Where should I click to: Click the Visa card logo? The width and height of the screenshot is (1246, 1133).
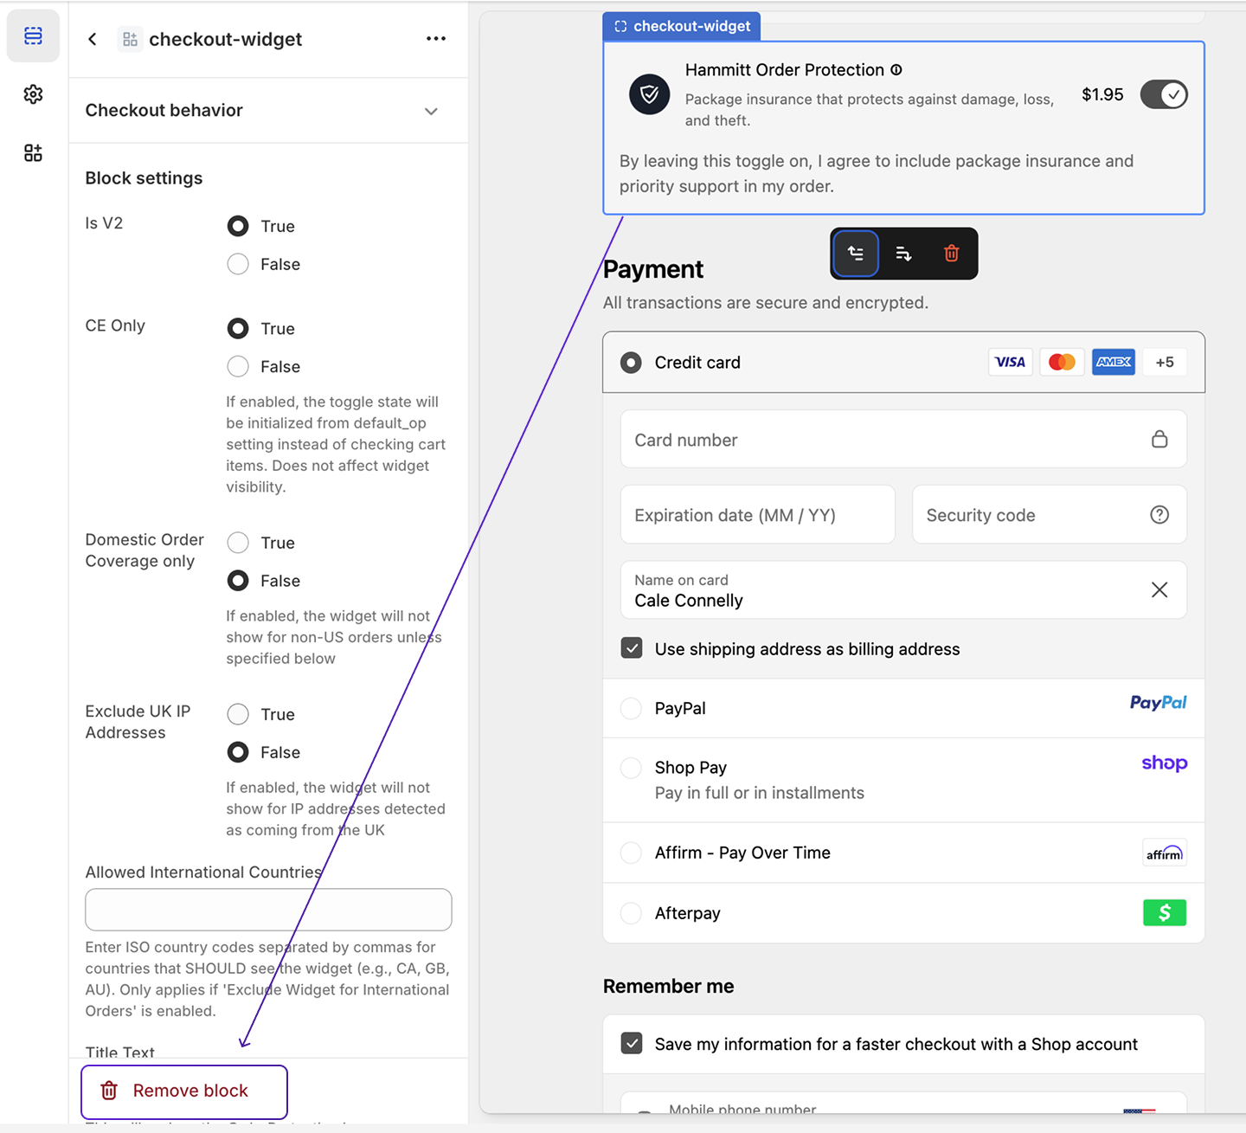1010,362
